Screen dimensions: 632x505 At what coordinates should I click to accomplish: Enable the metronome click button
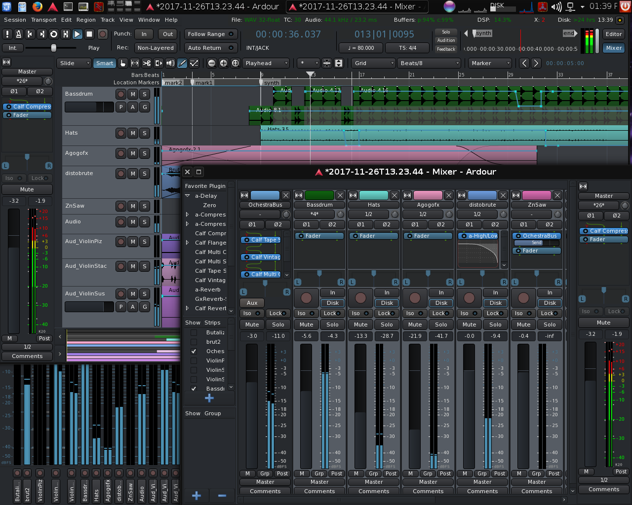(18, 34)
